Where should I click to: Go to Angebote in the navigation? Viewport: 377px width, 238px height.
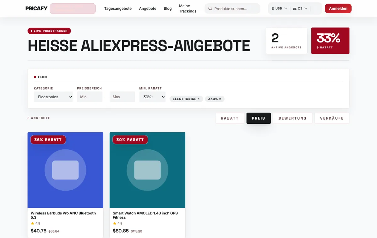tap(148, 8)
